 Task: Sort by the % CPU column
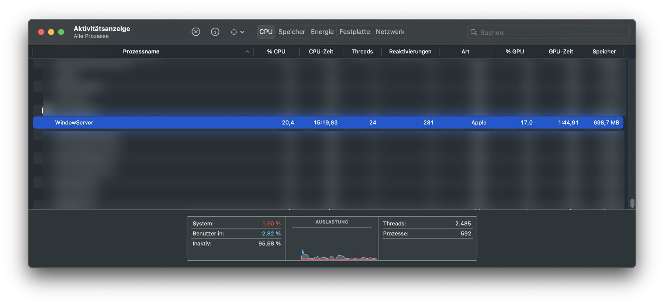(x=276, y=52)
